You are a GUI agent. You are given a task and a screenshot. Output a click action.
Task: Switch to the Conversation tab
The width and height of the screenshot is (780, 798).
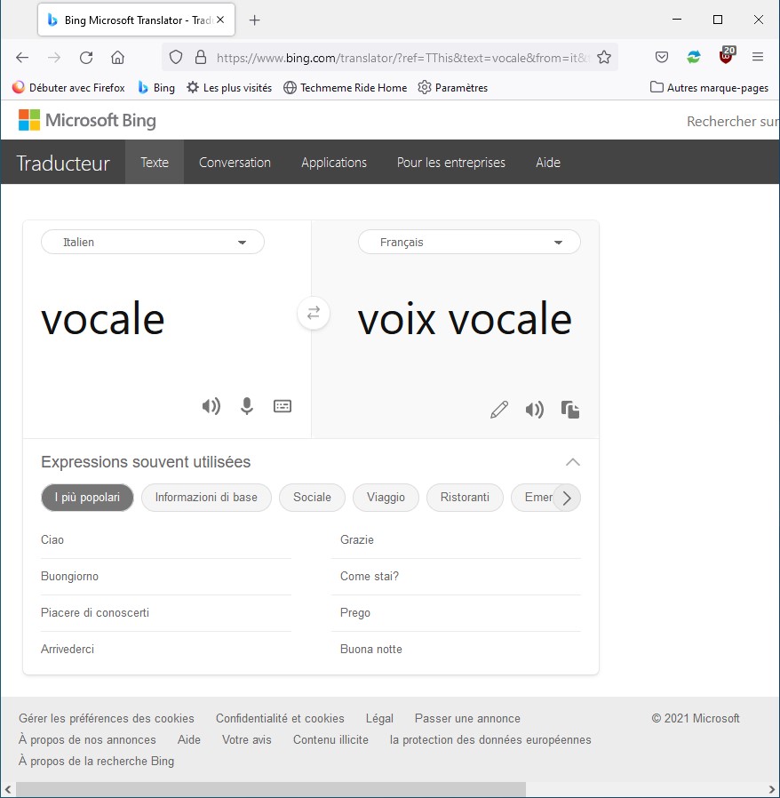[235, 163]
